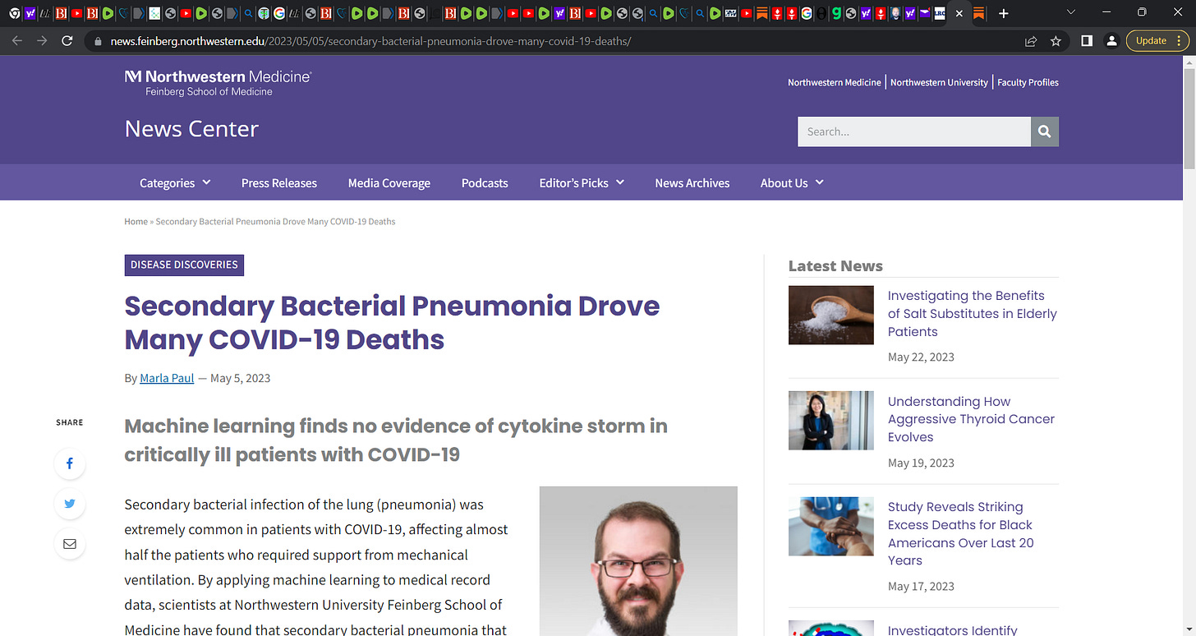Click the browser Back arrow
1196x636 pixels.
point(17,41)
